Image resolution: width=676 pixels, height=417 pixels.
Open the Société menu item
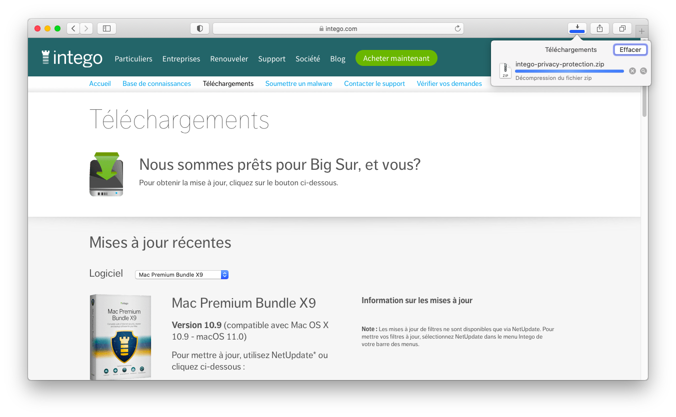(x=307, y=58)
